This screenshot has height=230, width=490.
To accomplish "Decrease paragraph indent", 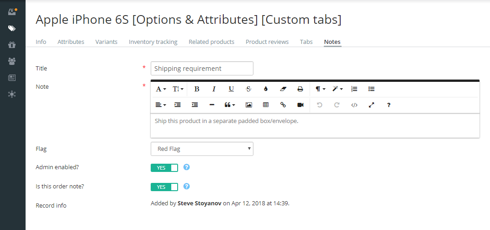I will pyautogui.click(x=195, y=105).
